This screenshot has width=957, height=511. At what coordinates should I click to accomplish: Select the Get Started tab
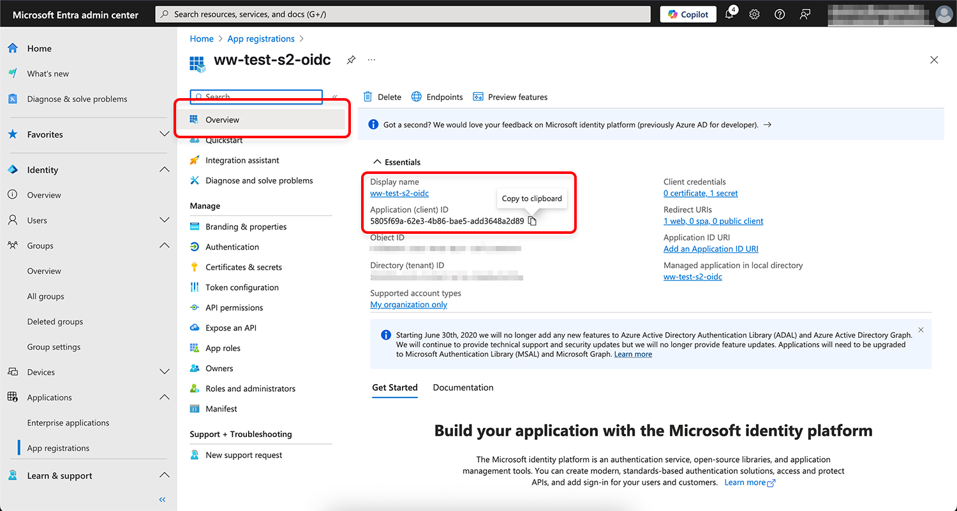pyautogui.click(x=394, y=387)
